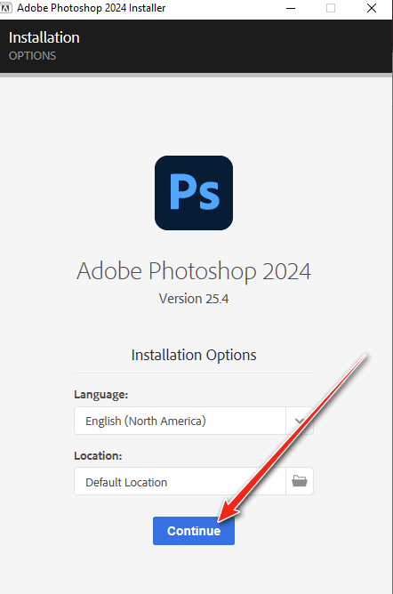The height and width of the screenshot is (594, 393).
Task: Click the Default Location field
Action: pyautogui.click(x=180, y=481)
